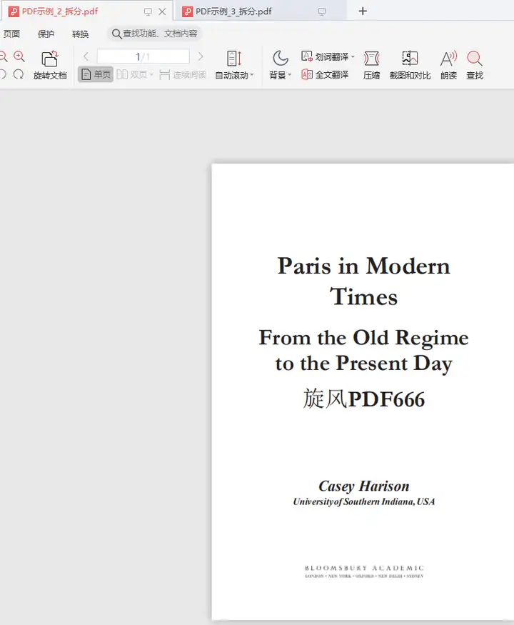
Task: Open the 转换 menu
Action: [x=80, y=34]
